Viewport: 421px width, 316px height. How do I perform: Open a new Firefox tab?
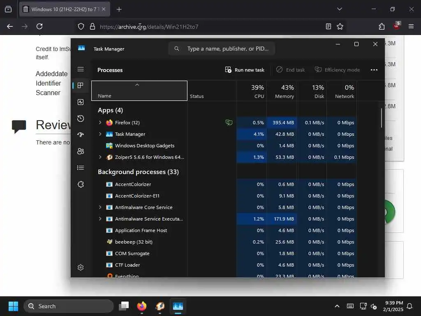pyautogui.click(x=119, y=9)
